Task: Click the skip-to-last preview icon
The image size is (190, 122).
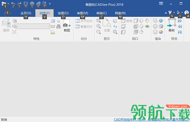Action: [180, 32]
